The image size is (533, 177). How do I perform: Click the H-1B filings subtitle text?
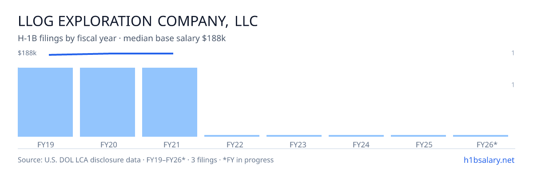click(122, 38)
